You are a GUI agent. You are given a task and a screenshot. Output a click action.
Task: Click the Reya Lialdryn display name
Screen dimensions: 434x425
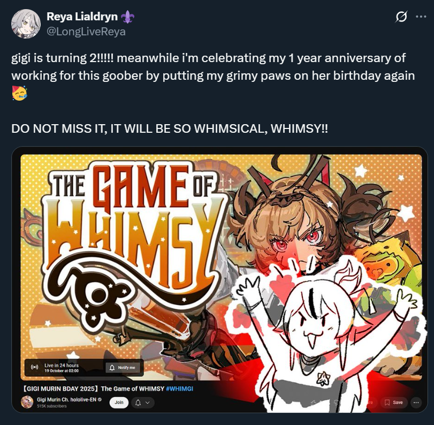coord(82,17)
